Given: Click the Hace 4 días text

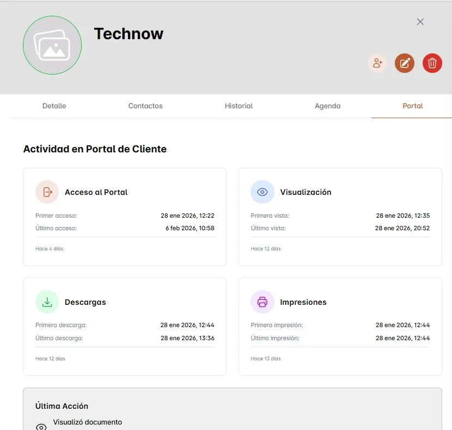Looking at the screenshot, I should (x=50, y=249).
